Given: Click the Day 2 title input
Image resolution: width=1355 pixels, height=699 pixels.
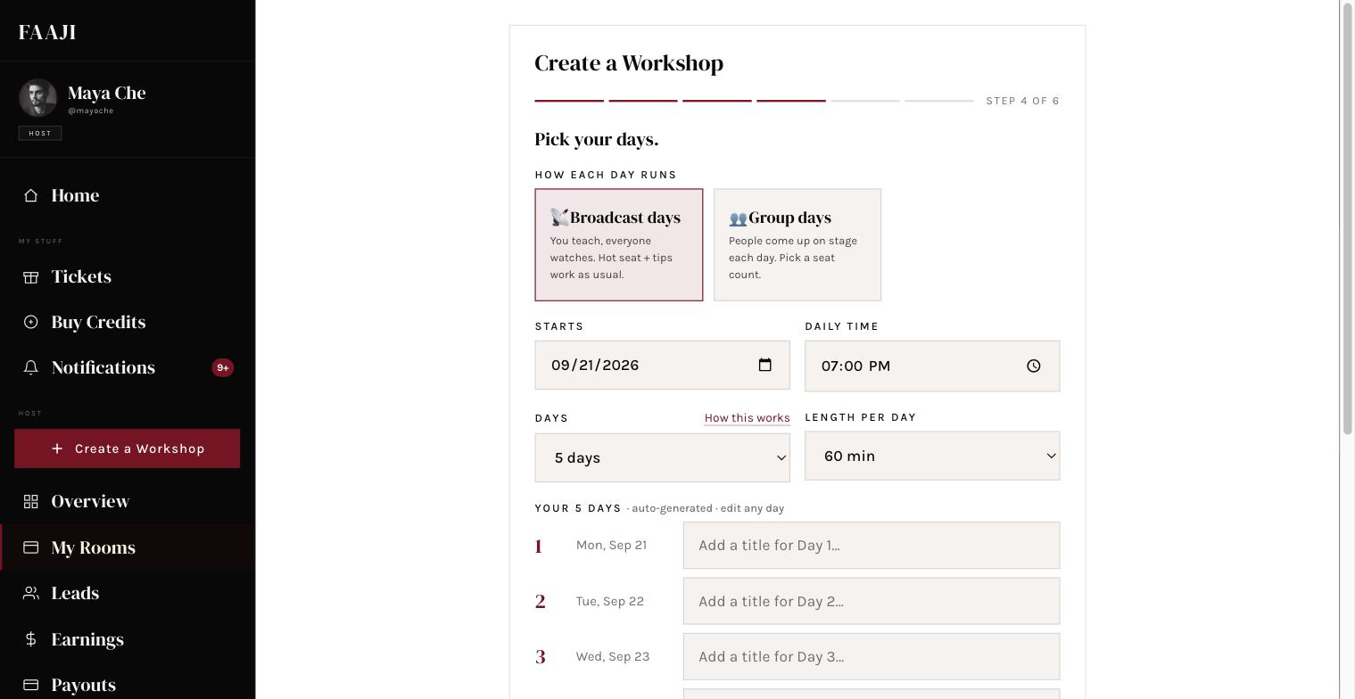Looking at the screenshot, I should click(872, 601).
